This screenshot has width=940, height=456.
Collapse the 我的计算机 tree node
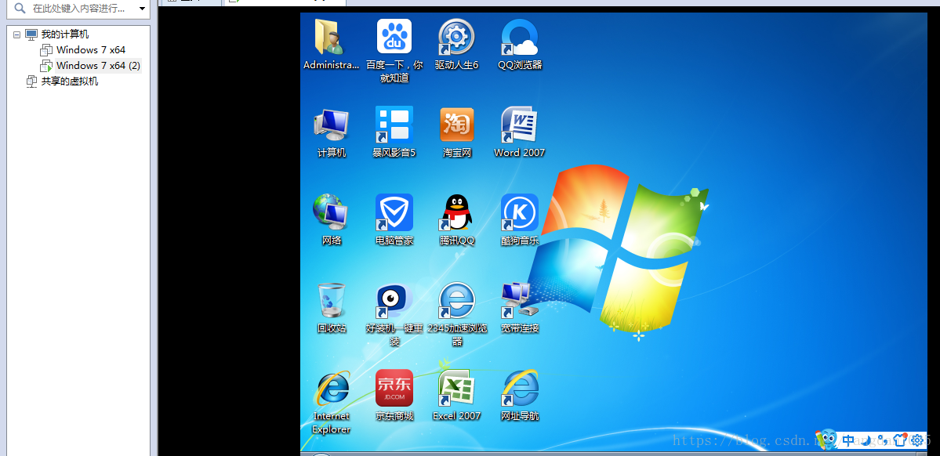click(x=16, y=34)
